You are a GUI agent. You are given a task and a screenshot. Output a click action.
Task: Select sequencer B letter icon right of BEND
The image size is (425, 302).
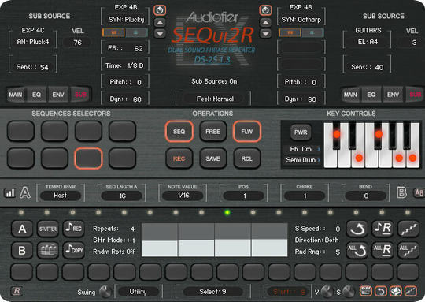pyautogui.click(x=401, y=192)
